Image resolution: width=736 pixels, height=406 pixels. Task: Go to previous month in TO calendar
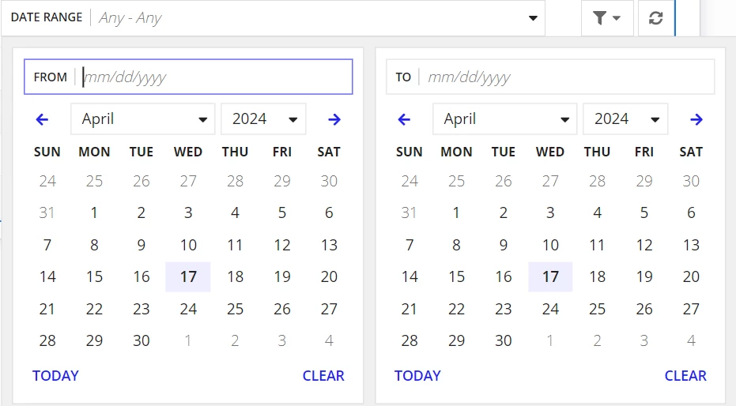pyautogui.click(x=404, y=119)
